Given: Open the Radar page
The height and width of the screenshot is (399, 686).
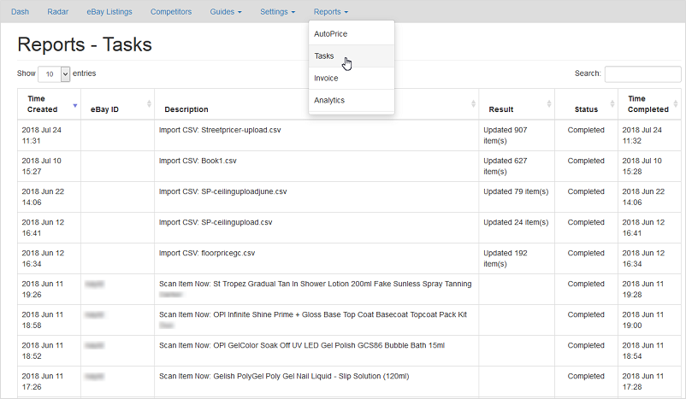Looking at the screenshot, I should tap(57, 12).
